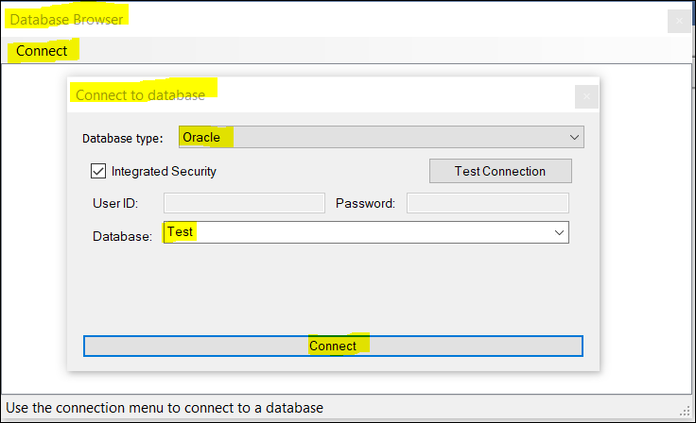
Task: Close the Connect to database dialog
Action: 586,96
